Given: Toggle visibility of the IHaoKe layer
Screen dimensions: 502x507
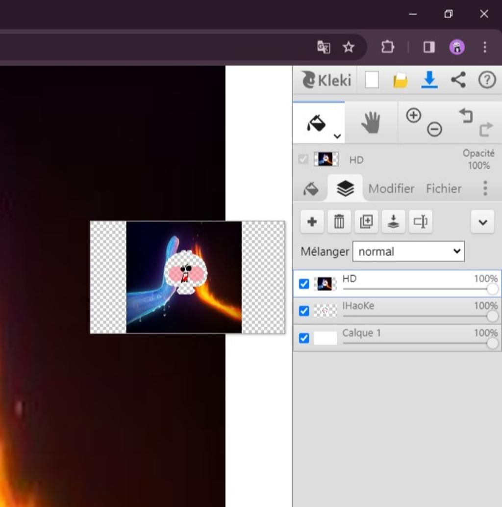Looking at the screenshot, I should pyautogui.click(x=303, y=311).
